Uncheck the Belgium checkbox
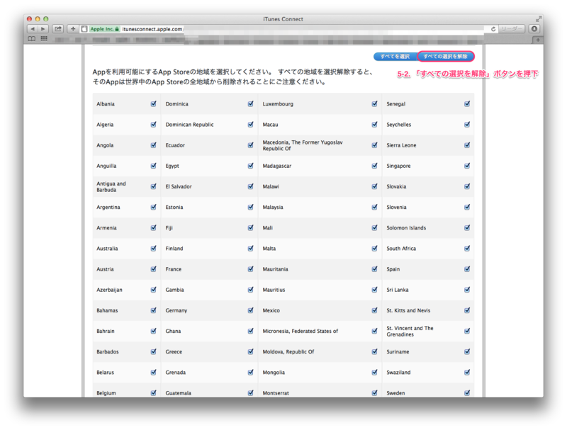The height and width of the screenshot is (430, 567). click(x=153, y=392)
